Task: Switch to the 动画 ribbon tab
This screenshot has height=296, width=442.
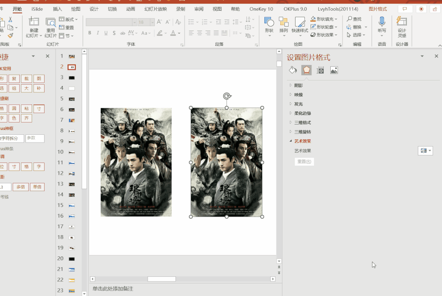Action: [131, 9]
